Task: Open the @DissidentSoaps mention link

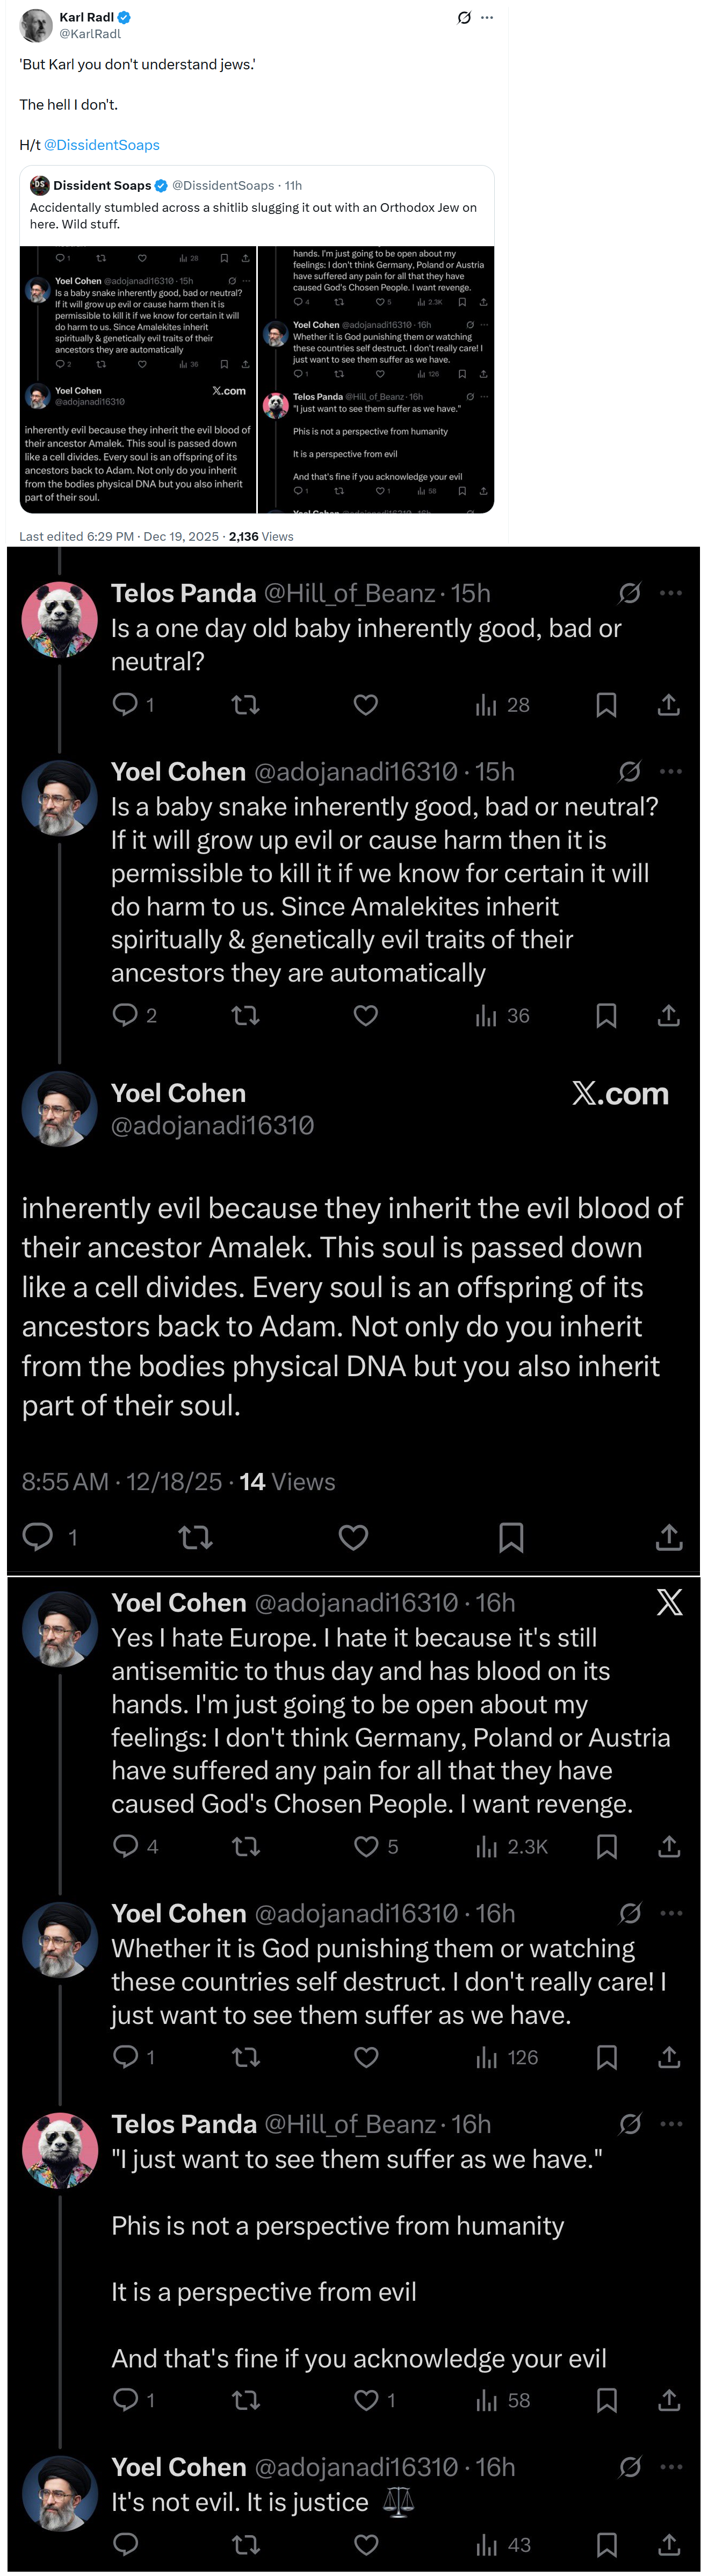Action: coord(101,145)
